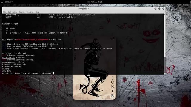
Task: Click the 'Process 1166 created.' line
Action: [14, 64]
